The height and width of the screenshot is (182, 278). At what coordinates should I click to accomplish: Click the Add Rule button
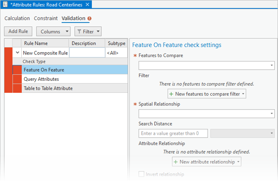coord(18,31)
